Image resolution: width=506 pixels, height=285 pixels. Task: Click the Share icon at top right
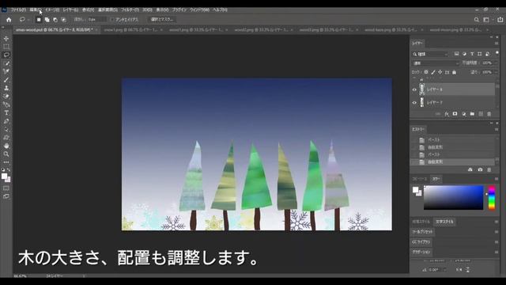500,20
